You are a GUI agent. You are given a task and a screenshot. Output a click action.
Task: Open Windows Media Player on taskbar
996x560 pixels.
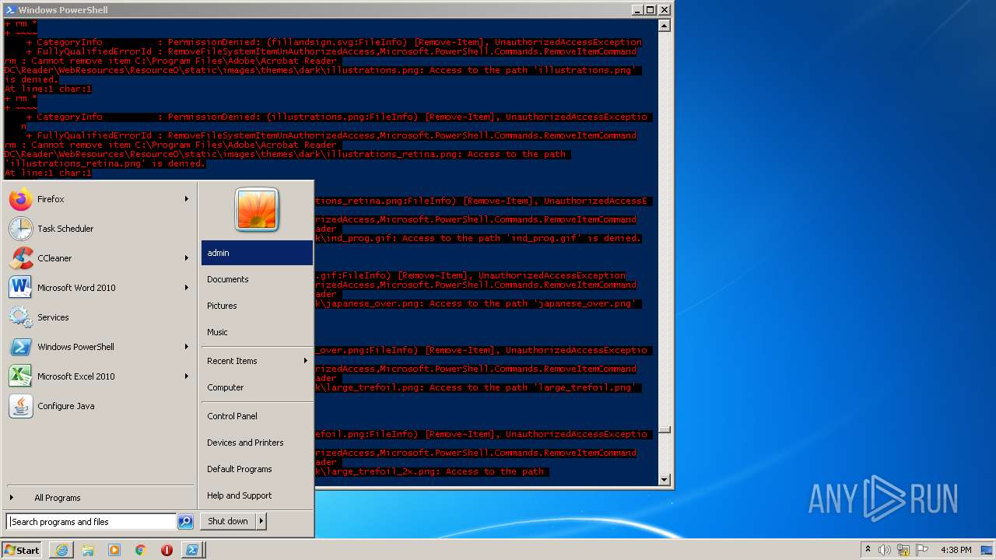[x=114, y=550]
